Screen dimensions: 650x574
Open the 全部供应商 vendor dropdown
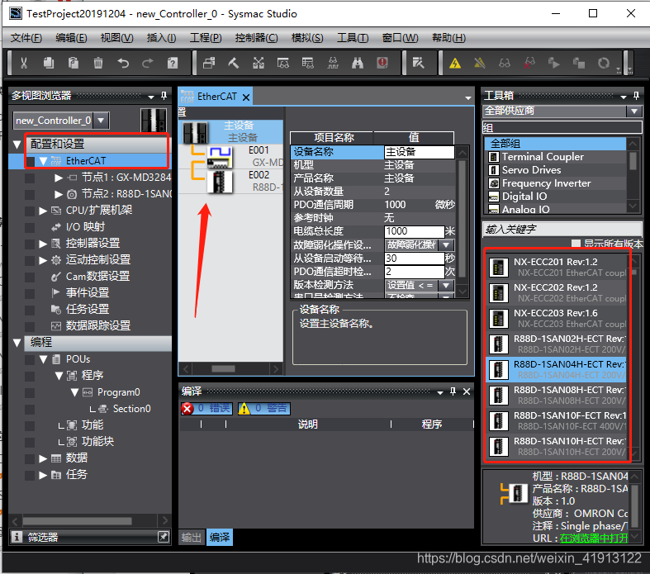coord(633,111)
